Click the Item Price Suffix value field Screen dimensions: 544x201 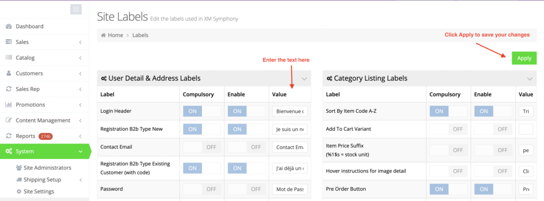point(526,150)
